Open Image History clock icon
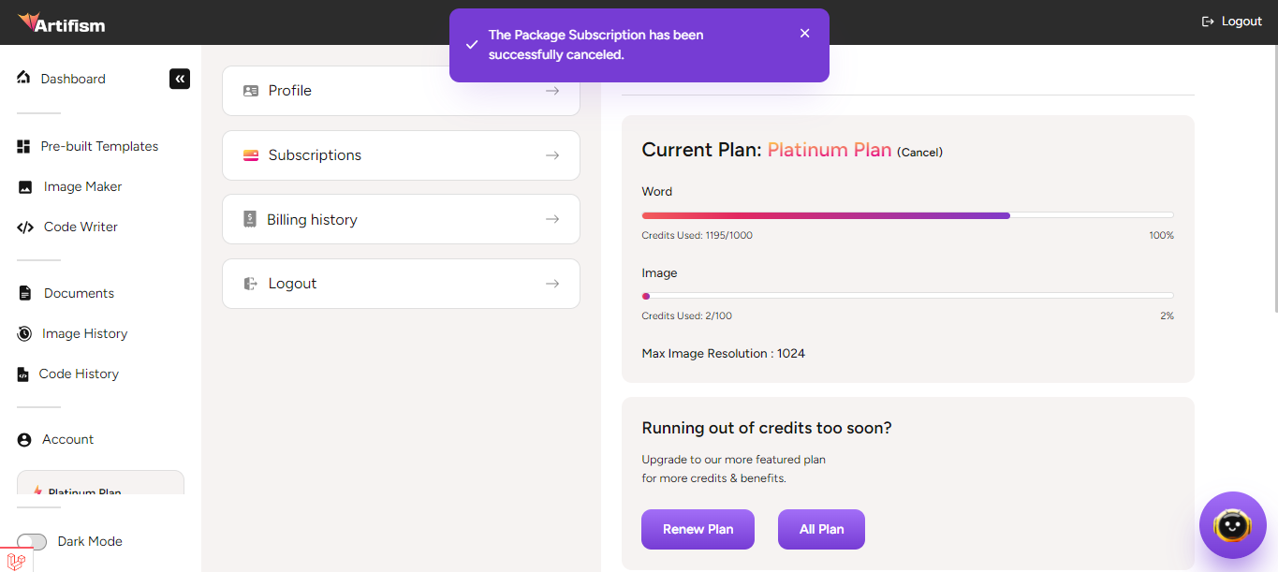This screenshot has width=1278, height=572. click(x=24, y=334)
